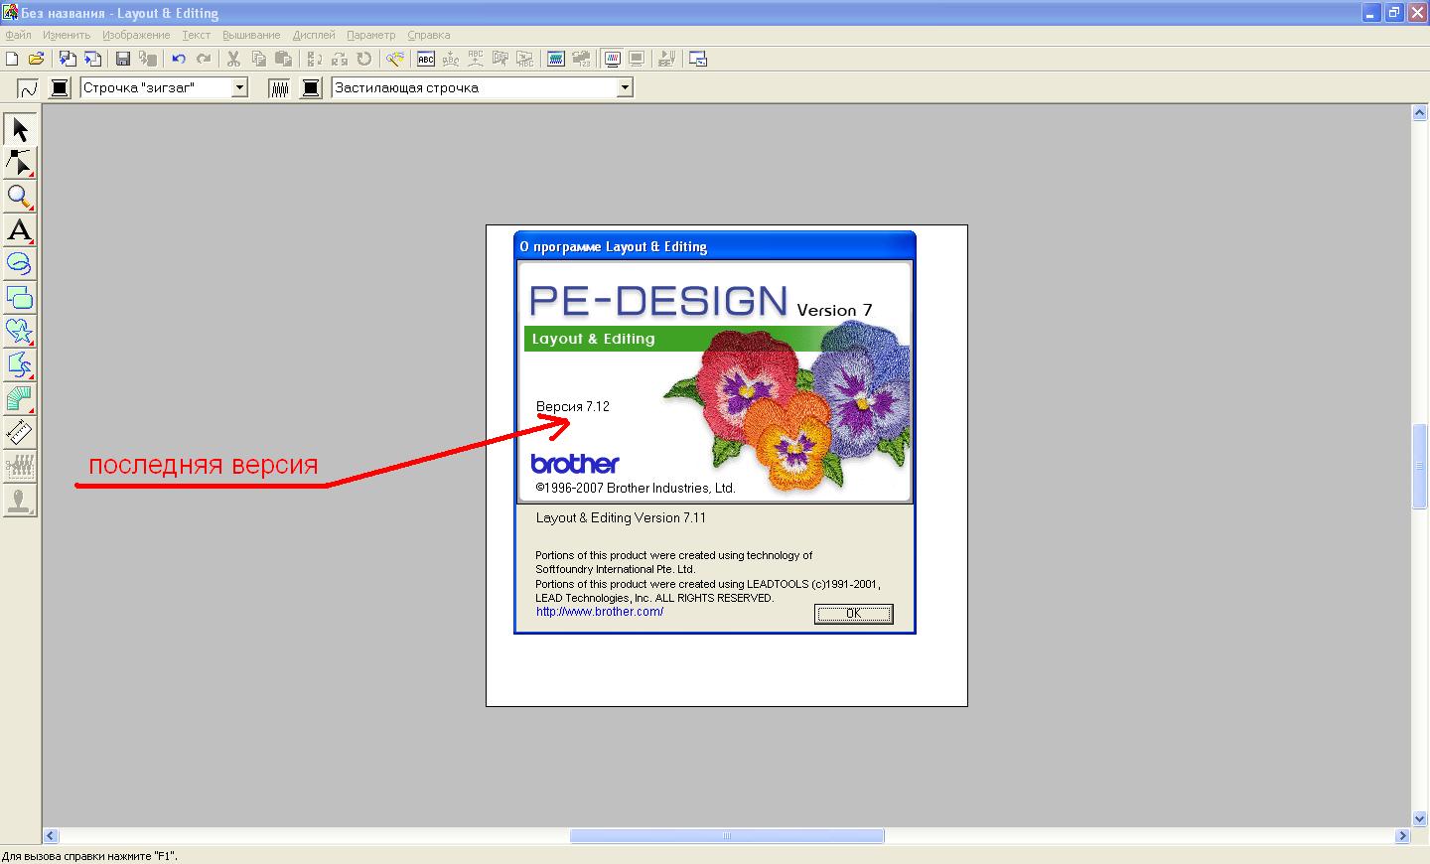Click the save diskette icon

123,60
